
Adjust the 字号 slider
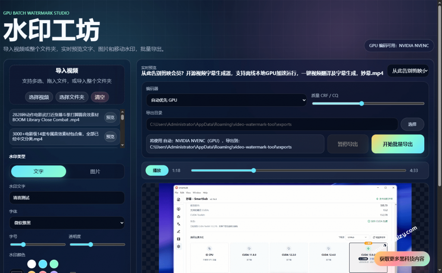[38, 245]
